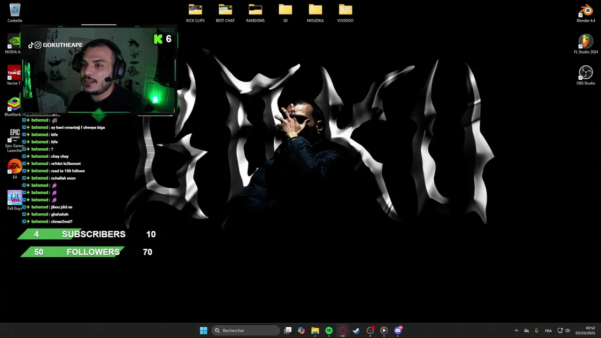Launch OBS Studio desktop shortcut
This screenshot has height=338, width=601.
tap(586, 75)
